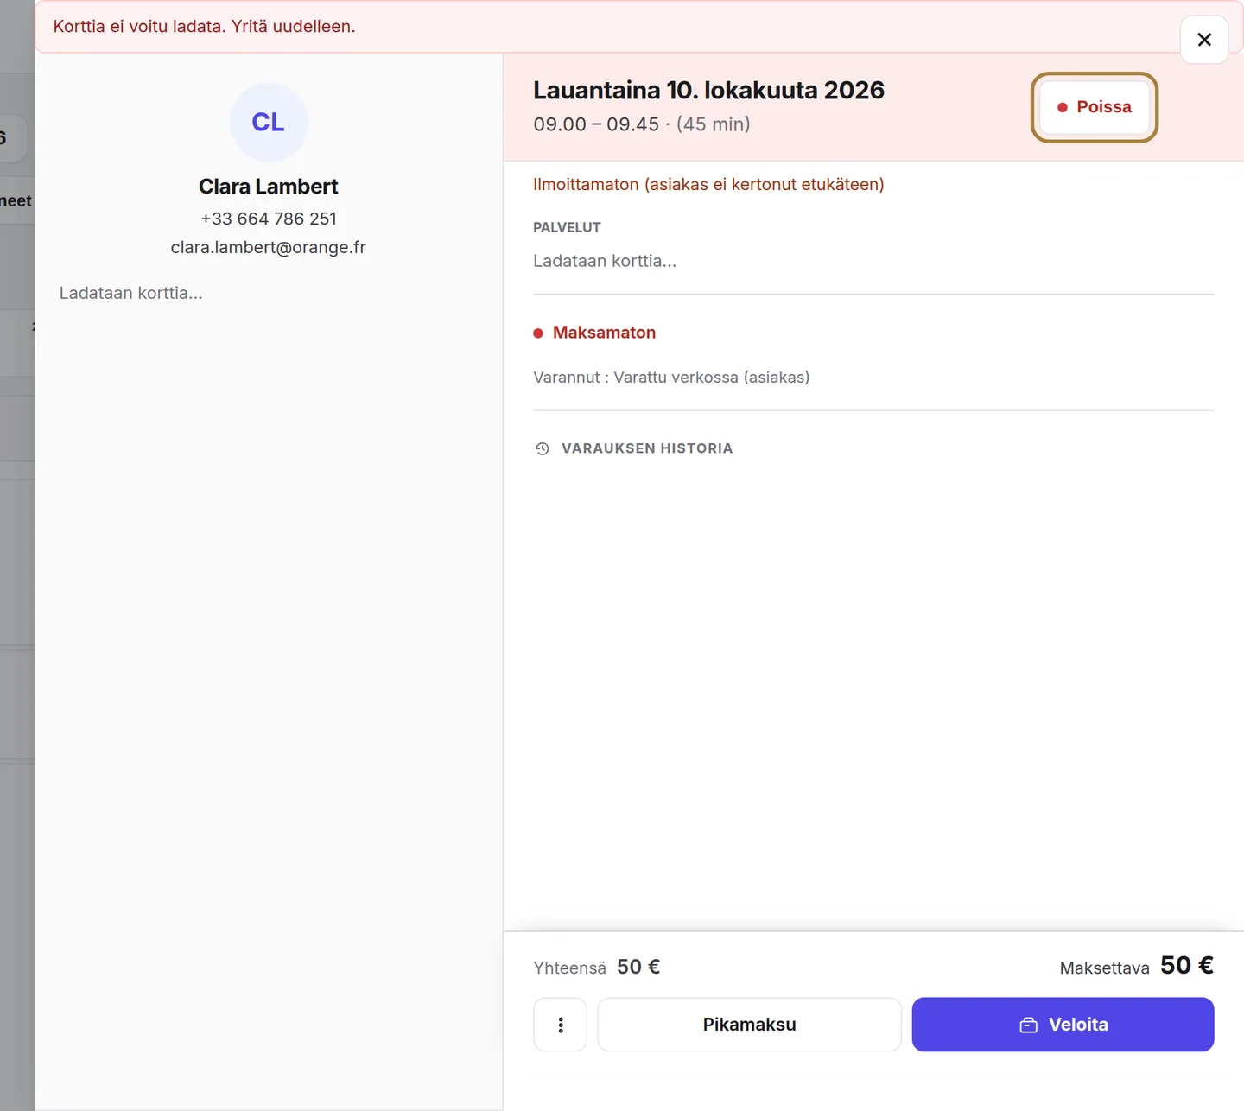Close the appointment panel with X

(x=1204, y=40)
